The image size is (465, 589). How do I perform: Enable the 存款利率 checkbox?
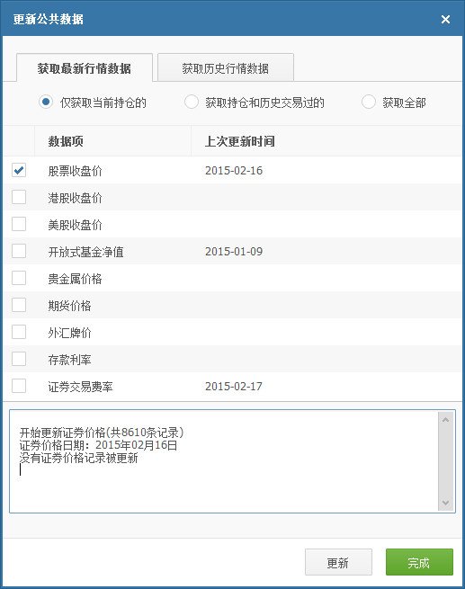[x=19, y=359]
